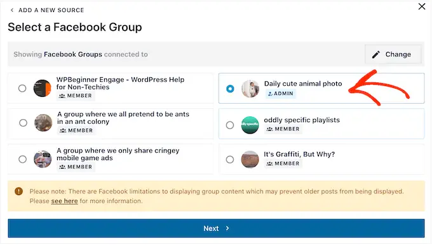Image resolution: width=432 pixels, height=245 pixels.
Task: Click the orange warning icon in the notice
Action: 18,191
